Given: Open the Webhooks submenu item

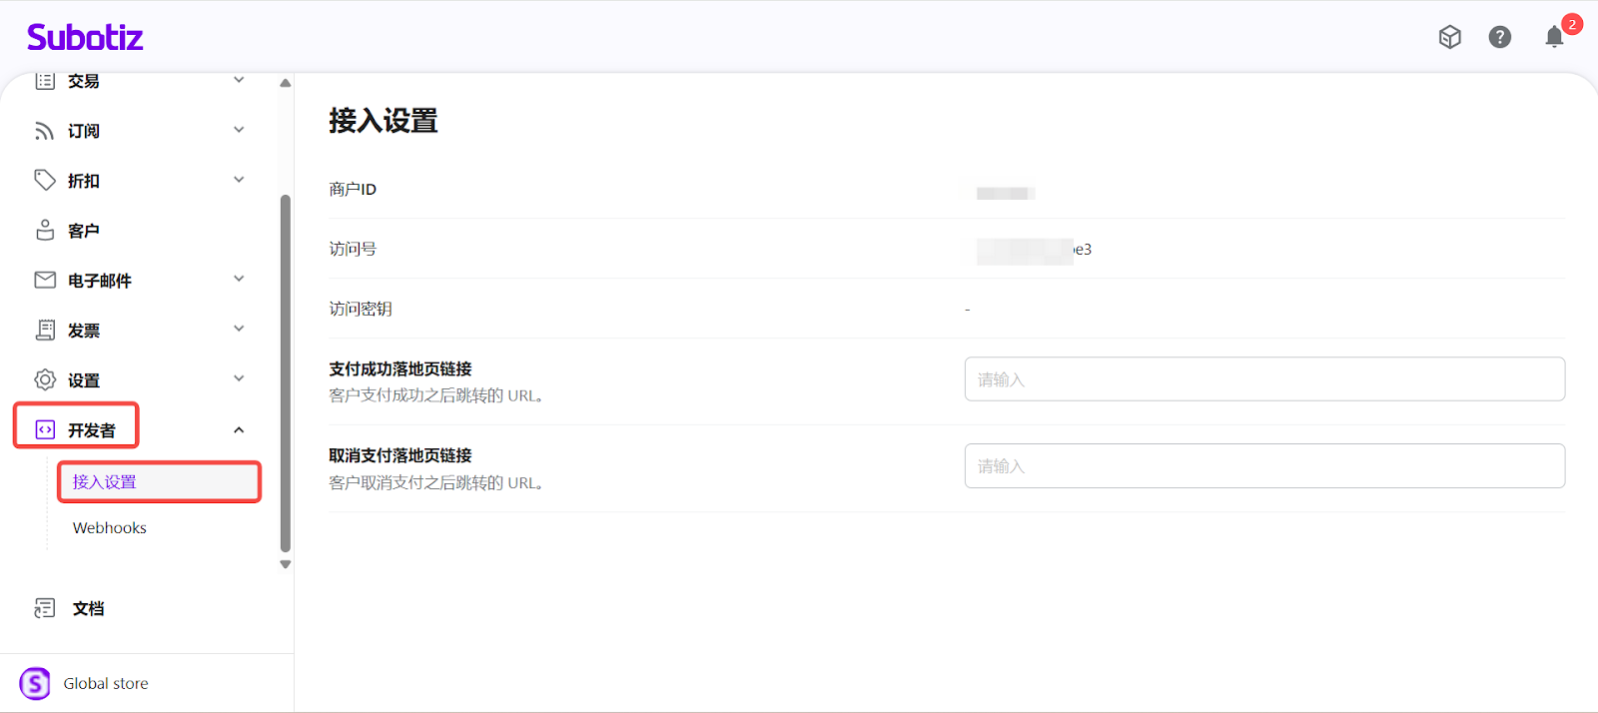Looking at the screenshot, I should [110, 527].
